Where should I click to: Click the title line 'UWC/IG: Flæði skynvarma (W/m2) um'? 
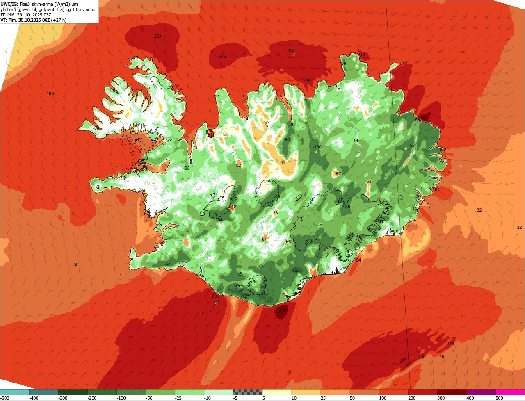(40, 4)
